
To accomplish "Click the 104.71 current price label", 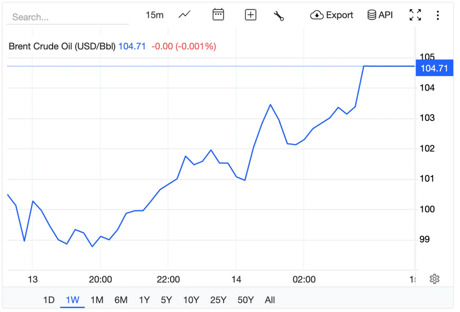I will click(x=434, y=69).
